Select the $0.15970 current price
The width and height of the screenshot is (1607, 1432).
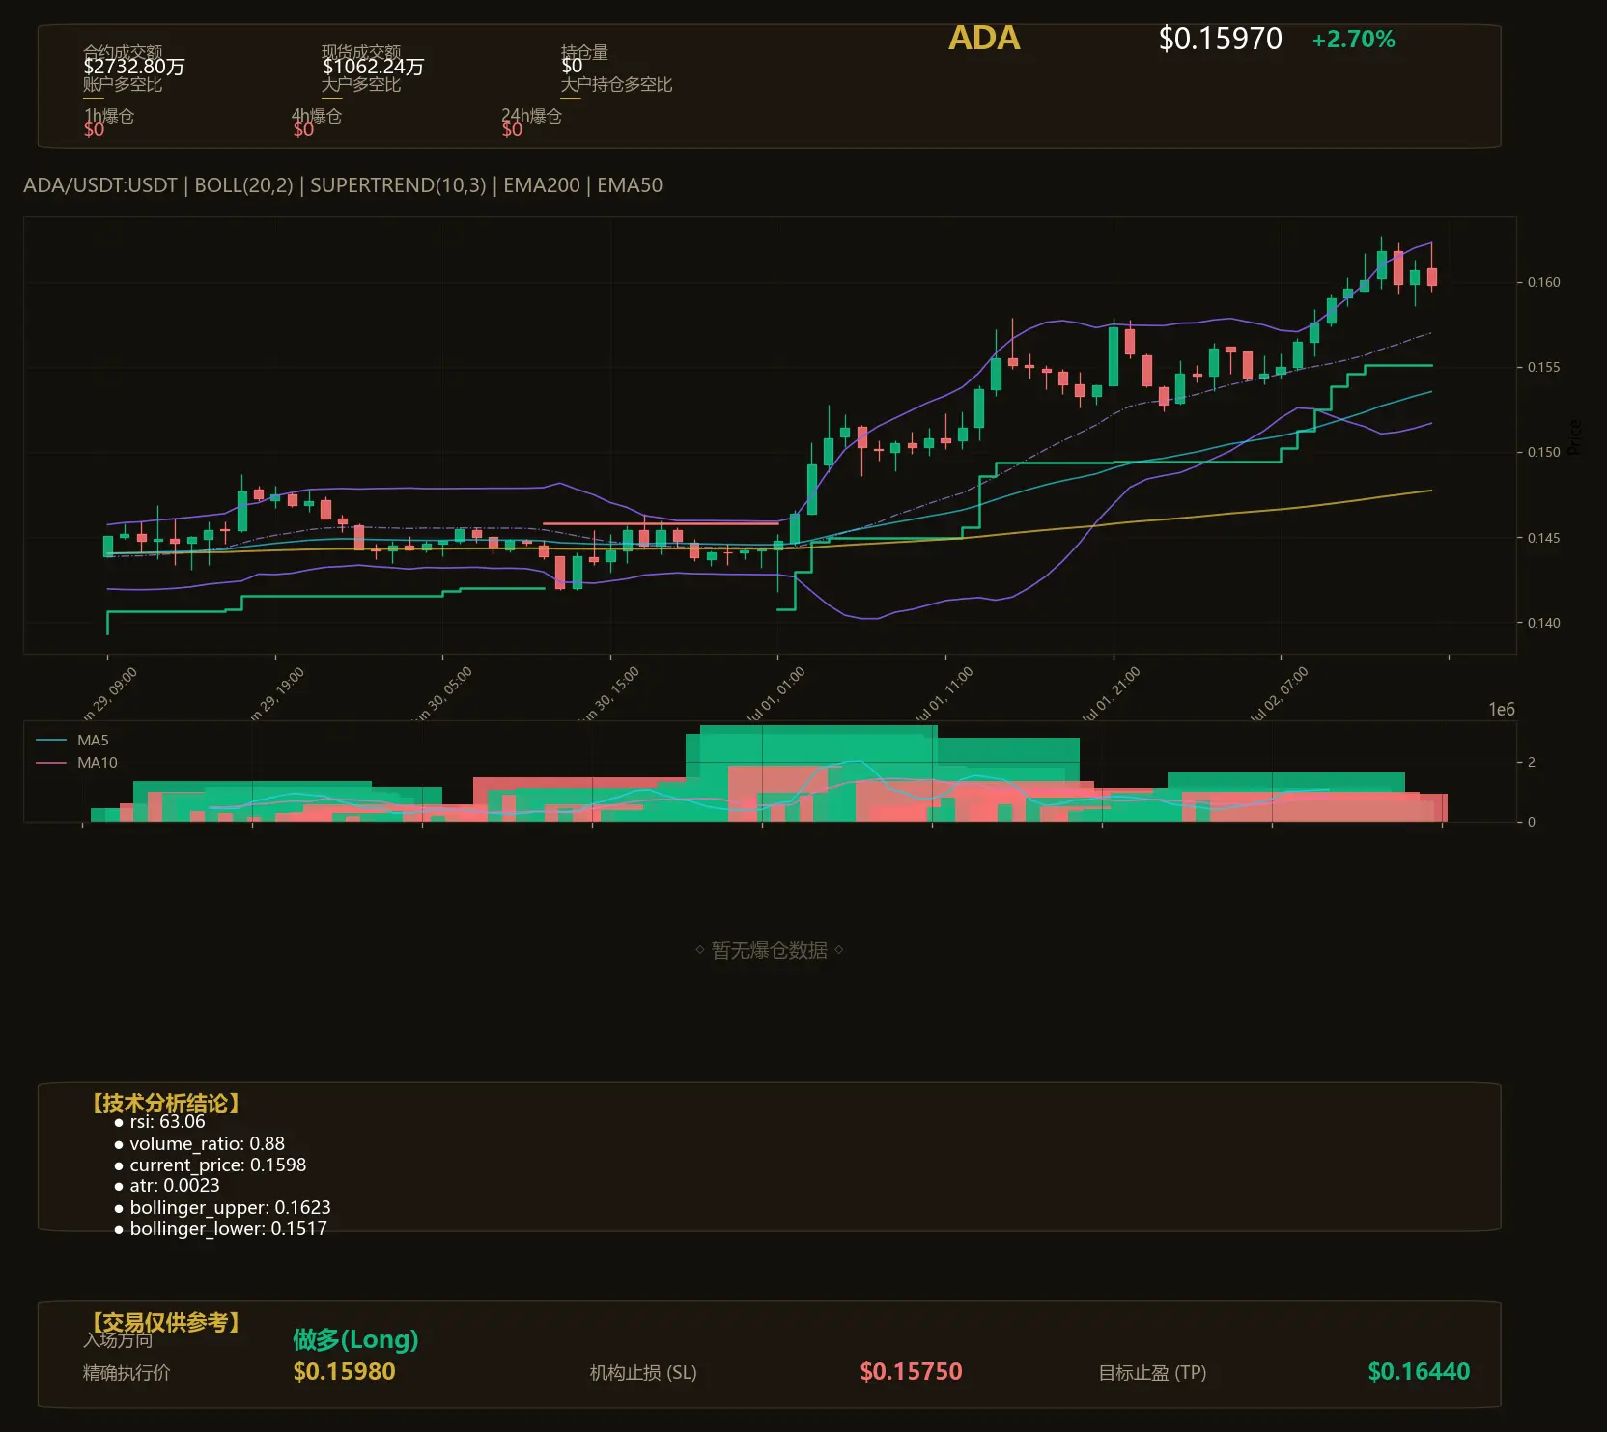(x=1220, y=39)
